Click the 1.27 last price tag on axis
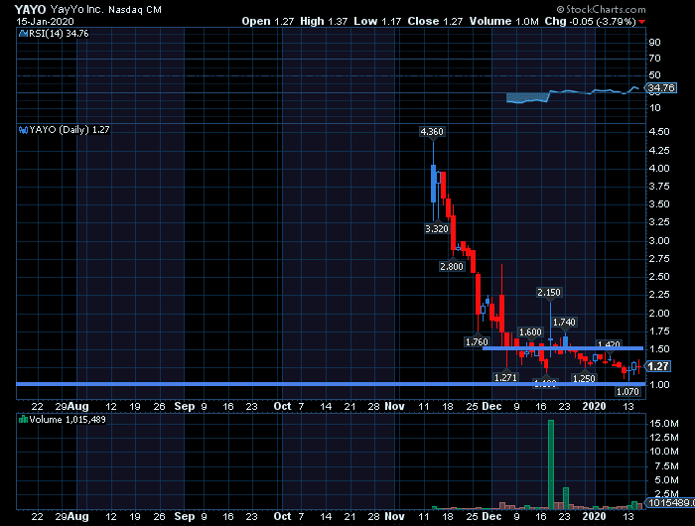The height and width of the screenshot is (526, 695). (658, 366)
